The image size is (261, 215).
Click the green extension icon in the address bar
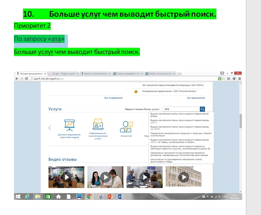pyautogui.click(x=220, y=78)
